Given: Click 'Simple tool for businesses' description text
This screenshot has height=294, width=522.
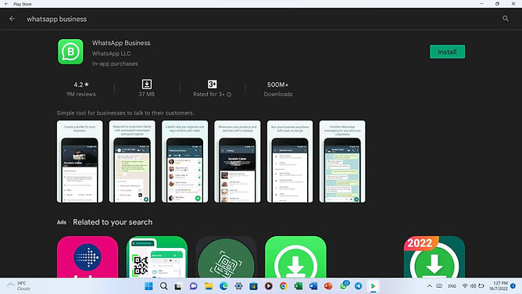Looking at the screenshot, I should (126, 113).
